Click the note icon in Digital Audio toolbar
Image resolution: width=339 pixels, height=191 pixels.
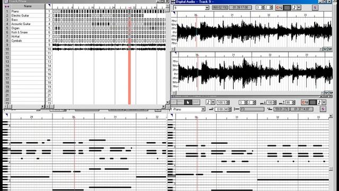pyautogui.click(x=295, y=7)
